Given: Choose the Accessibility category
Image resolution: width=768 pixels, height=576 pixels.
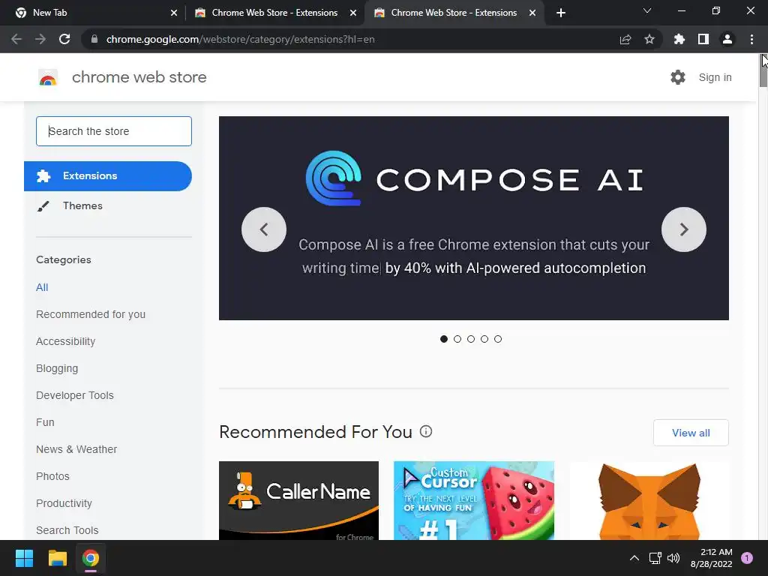Looking at the screenshot, I should tap(66, 341).
